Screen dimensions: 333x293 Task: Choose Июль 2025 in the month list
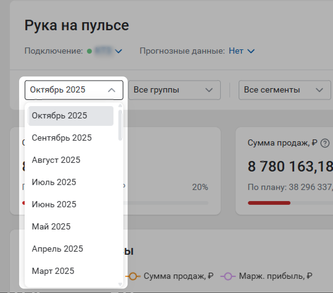(54, 182)
